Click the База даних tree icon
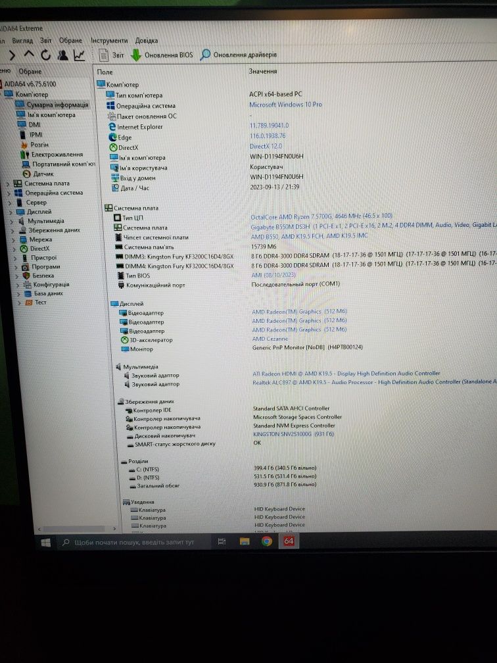Image resolution: width=497 pixels, height=663 pixels. click(28, 293)
